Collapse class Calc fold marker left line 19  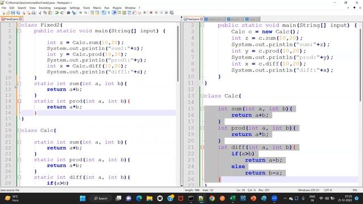click(x=19, y=130)
